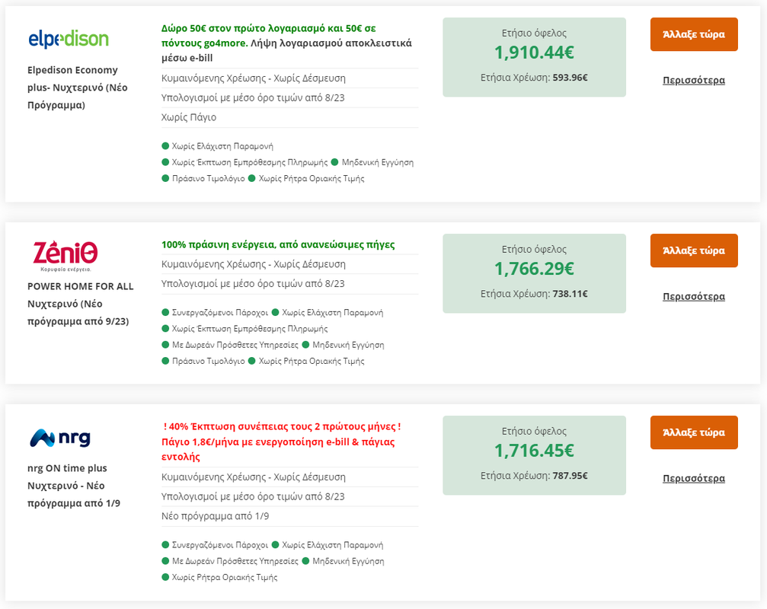The height and width of the screenshot is (609, 767).
Task: Select nrg ON time plus plan title
Action: coord(73,486)
